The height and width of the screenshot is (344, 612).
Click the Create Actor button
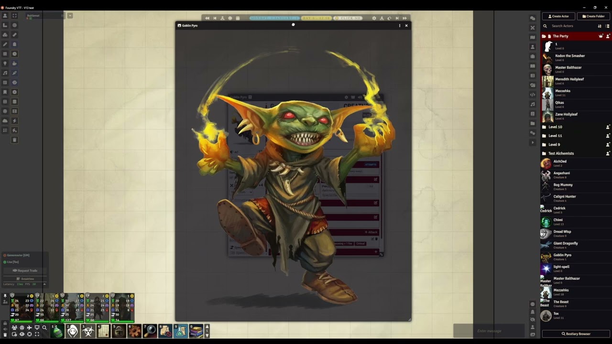(x=558, y=16)
